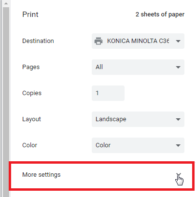The height and width of the screenshot is (197, 196).
Task: Click the Copies number input field
Action: pyautogui.click(x=108, y=93)
